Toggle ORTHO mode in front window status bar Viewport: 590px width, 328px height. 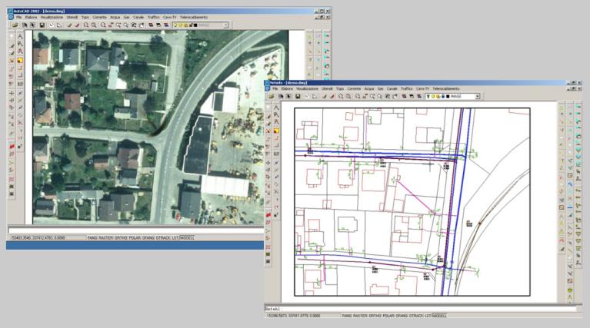click(x=376, y=316)
